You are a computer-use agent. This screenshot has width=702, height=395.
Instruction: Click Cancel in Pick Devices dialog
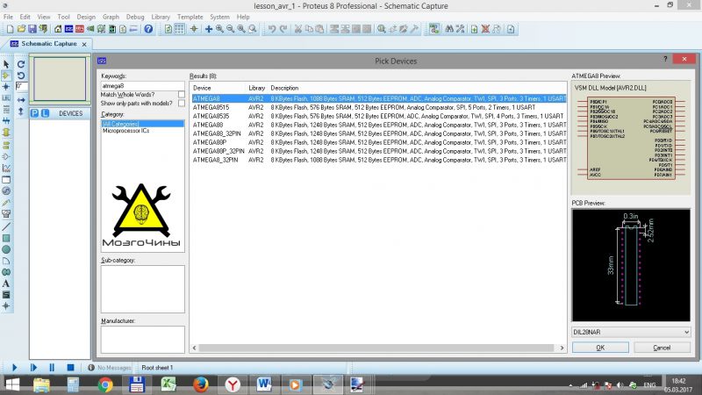click(x=662, y=348)
